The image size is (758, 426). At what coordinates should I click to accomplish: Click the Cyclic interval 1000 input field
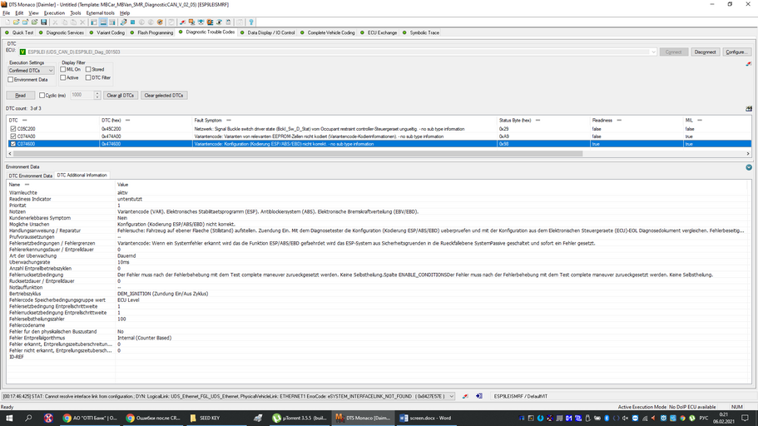tap(82, 95)
